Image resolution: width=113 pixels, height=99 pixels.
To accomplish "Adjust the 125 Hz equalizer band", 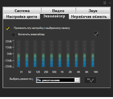I will pos(35,54).
